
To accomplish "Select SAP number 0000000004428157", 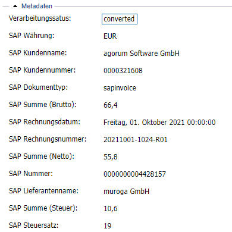I will [134, 174].
